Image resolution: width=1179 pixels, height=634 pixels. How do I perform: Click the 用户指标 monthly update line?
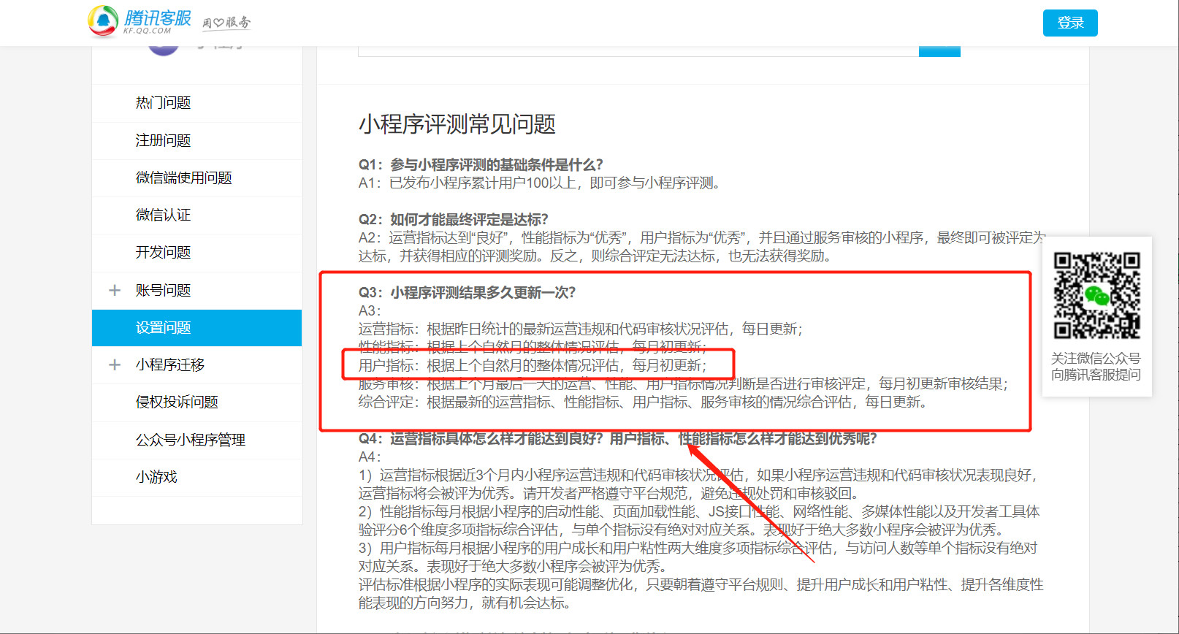pyautogui.click(x=533, y=366)
